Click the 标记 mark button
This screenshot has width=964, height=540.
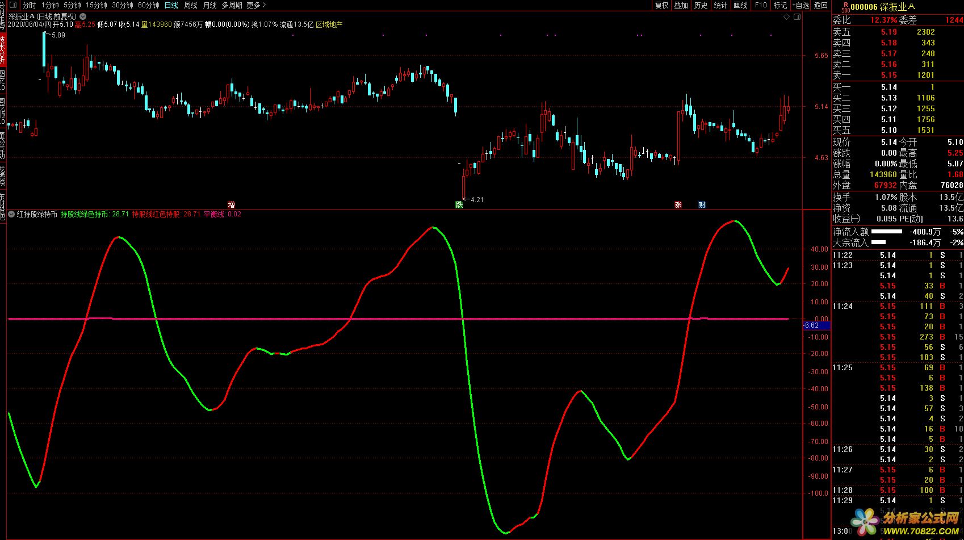point(780,5)
